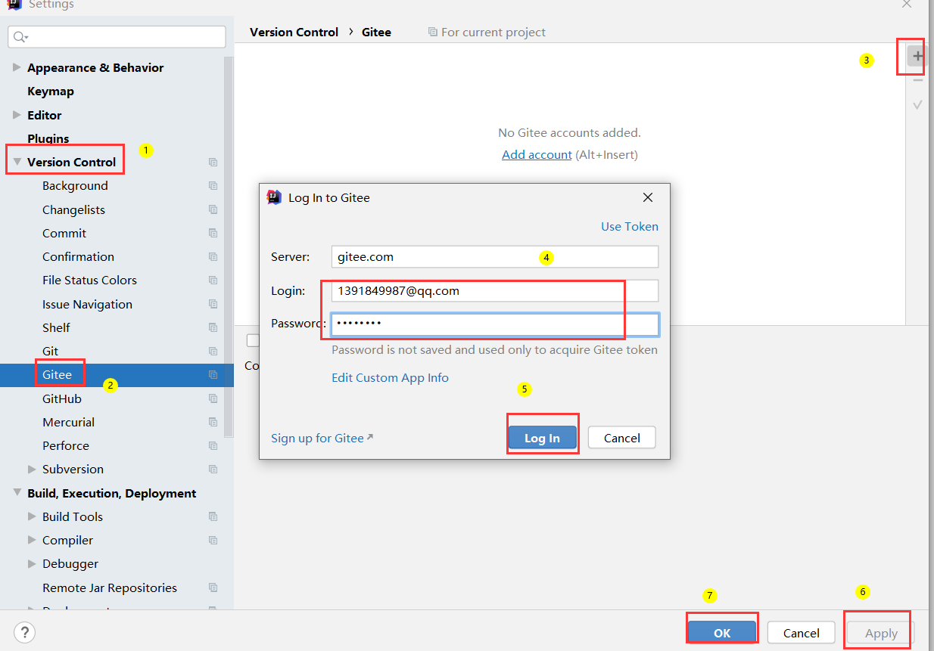The image size is (934, 651).
Task: Click Cancel in the Log In to Gitee dialog
Action: pos(622,438)
